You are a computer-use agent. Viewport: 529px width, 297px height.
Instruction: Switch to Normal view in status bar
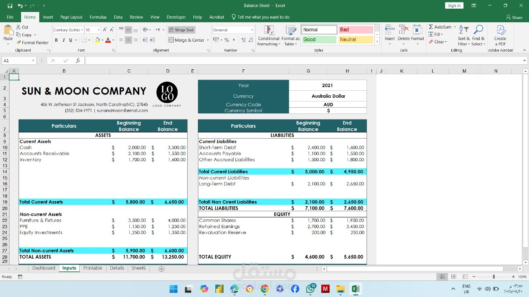(443, 277)
